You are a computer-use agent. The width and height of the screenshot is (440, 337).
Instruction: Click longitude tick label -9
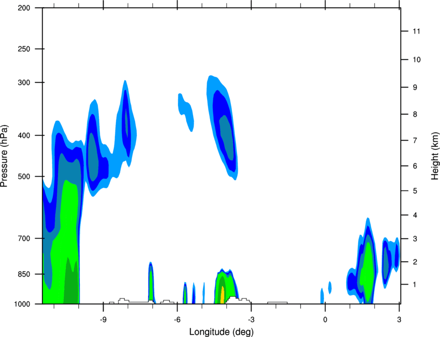[x=103, y=319]
